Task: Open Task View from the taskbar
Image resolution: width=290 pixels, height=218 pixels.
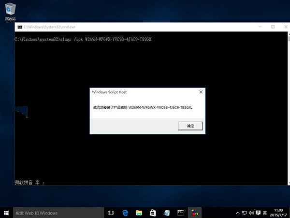Action: click(111, 213)
